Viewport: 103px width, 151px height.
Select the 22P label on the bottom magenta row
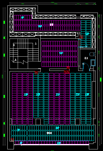pyautogui.click(x=59, y=143)
